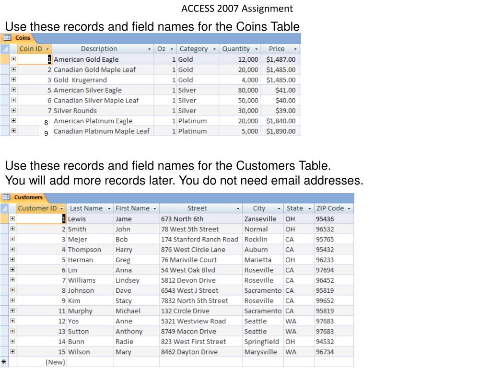Click the Zanseville city cell
Screen dimensions: 491x368
coord(263,219)
